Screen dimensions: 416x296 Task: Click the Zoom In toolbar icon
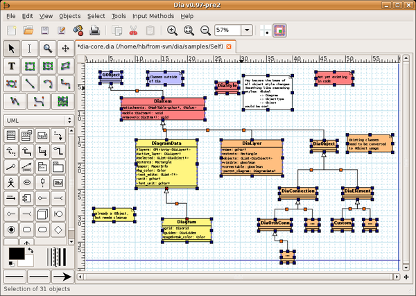pos(172,31)
